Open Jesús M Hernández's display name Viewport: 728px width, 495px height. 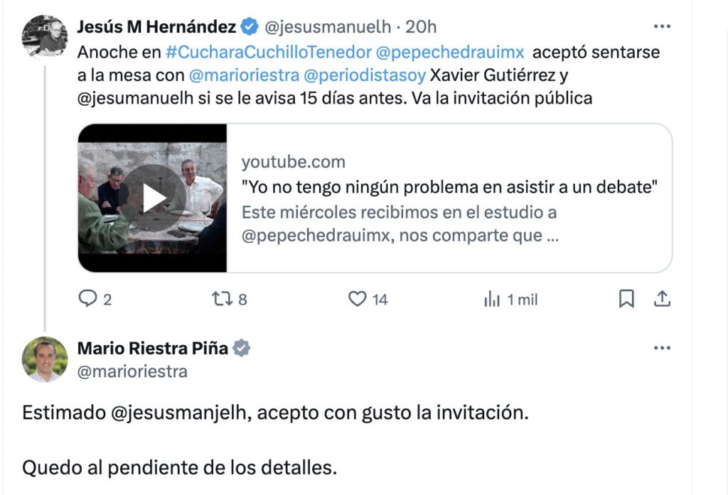[157, 26]
